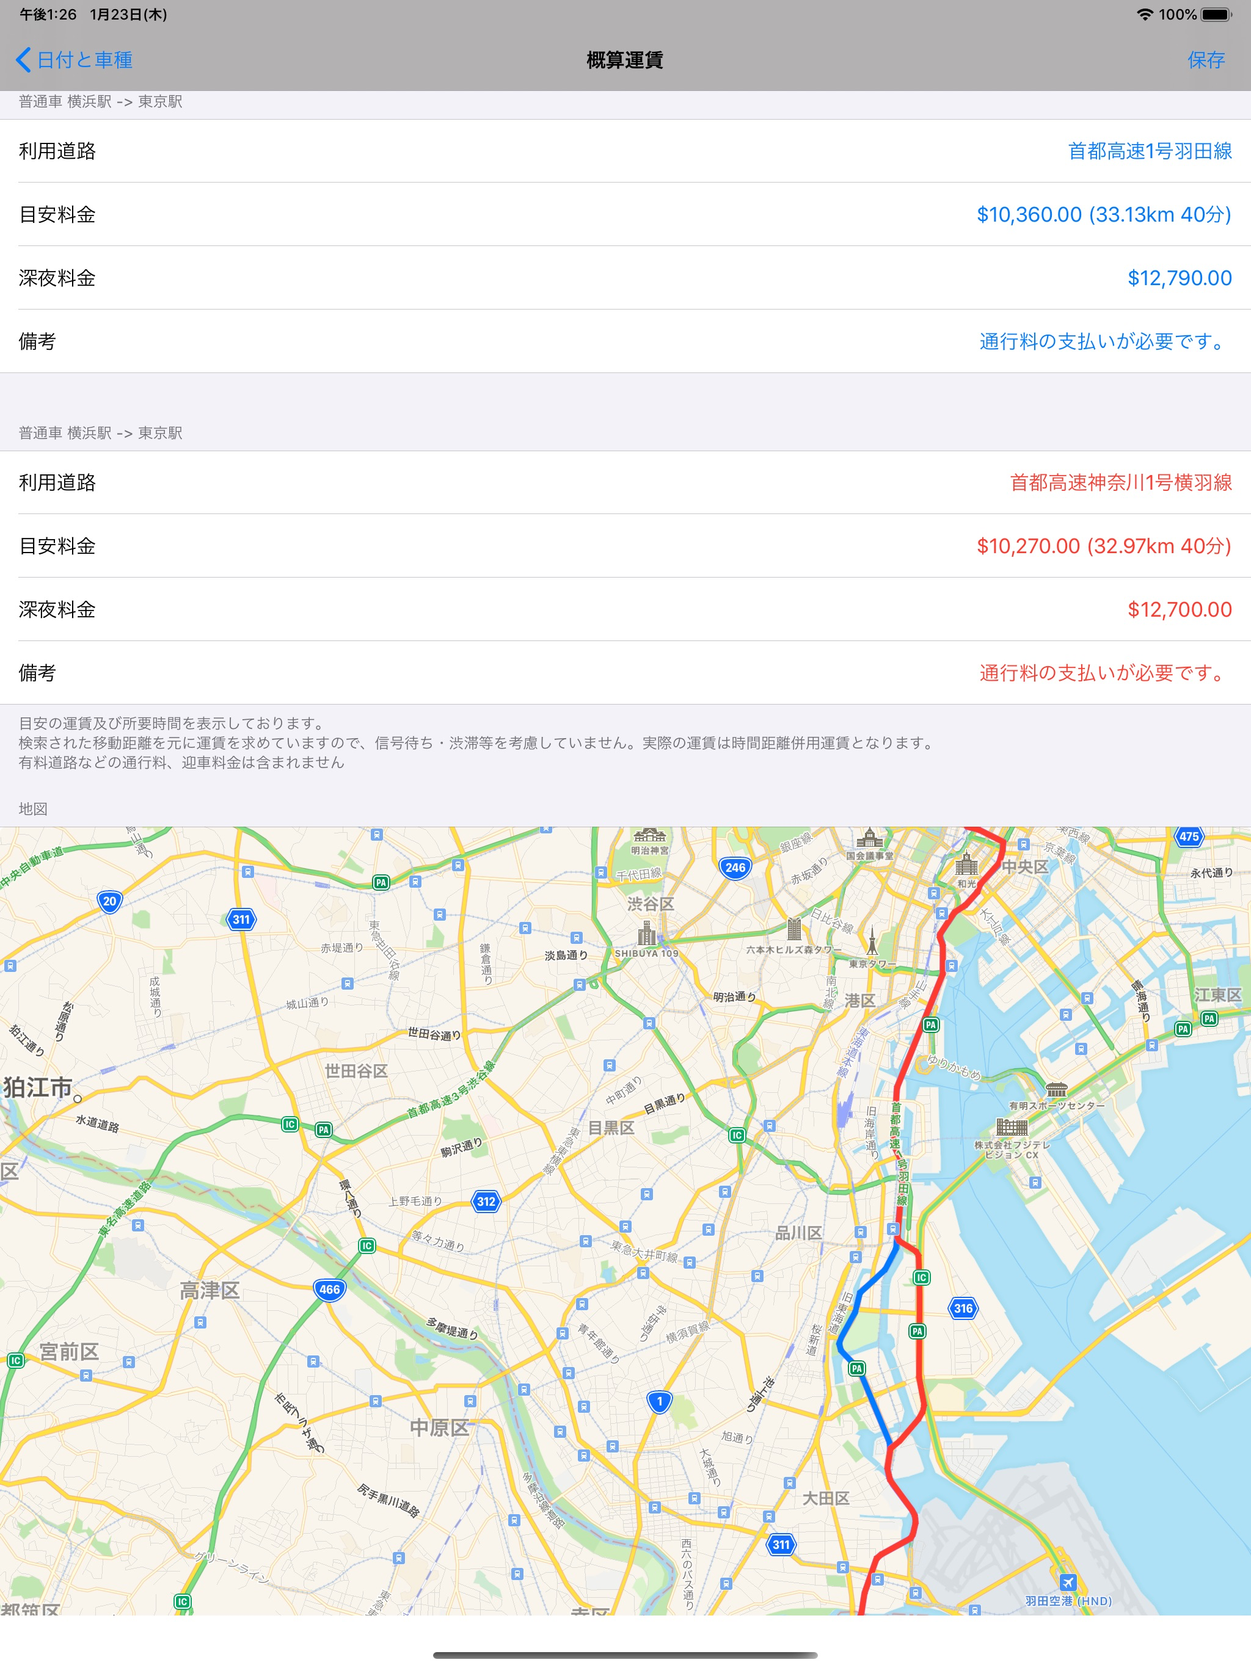Tap the 世田谷区 ward label

point(356,1071)
